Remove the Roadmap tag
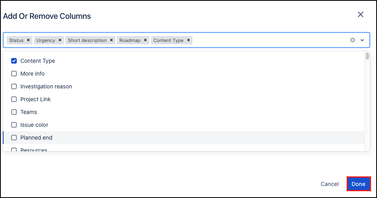377x198 pixels. coord(145,40)
